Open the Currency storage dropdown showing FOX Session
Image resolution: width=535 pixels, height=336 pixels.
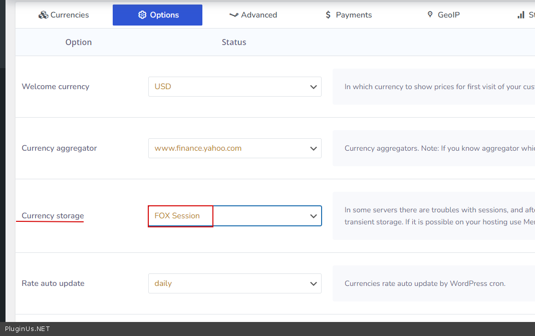(234, 216)
